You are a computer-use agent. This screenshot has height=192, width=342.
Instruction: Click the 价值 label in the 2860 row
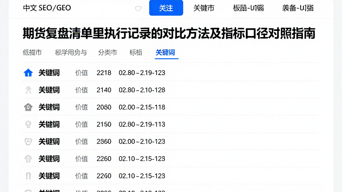(81, 141)
